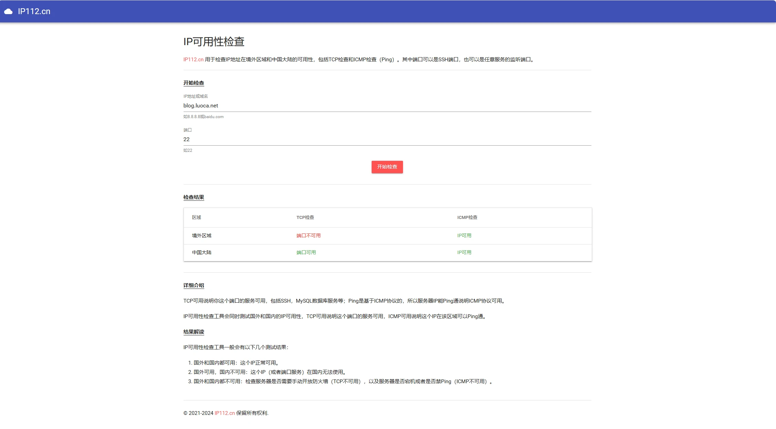The image size is (776, 429).
Task: Click the red 开始检查 button
Action: (387, 167)
